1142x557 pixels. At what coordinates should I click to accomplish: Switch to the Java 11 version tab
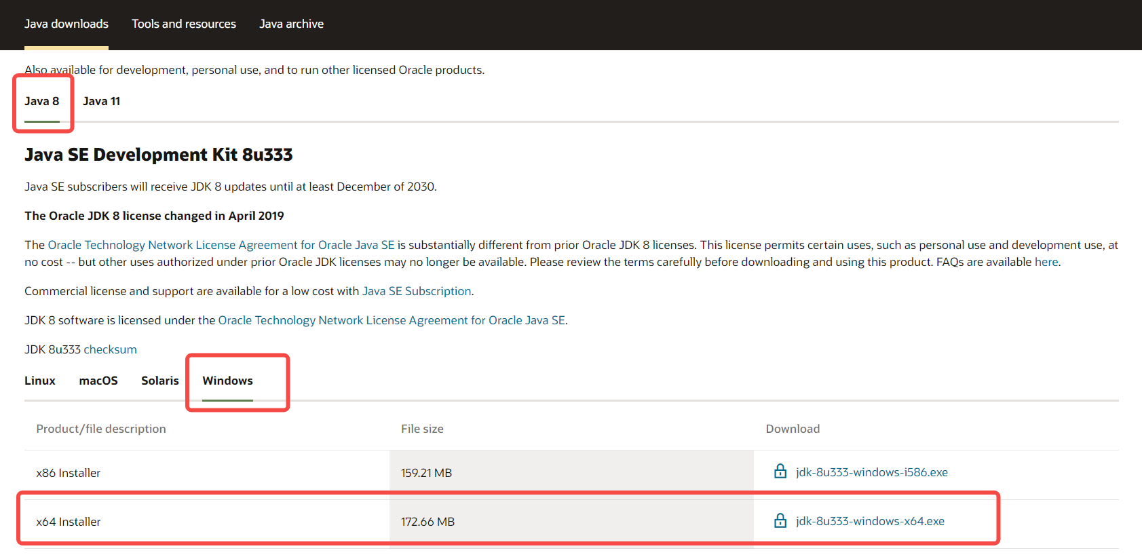click(x=101, y=101)
